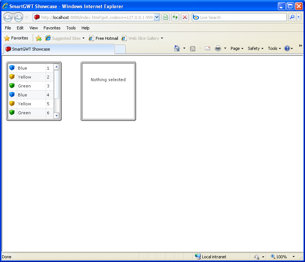The width and height of the screenshot is (305, 262).
Task: Open the Page command menu
Action: (237, 48)
